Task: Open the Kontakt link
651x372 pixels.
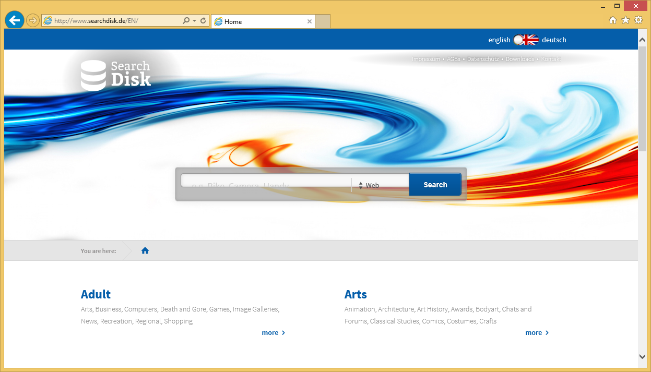Action: pyautogui.click(x=551, y=59)
